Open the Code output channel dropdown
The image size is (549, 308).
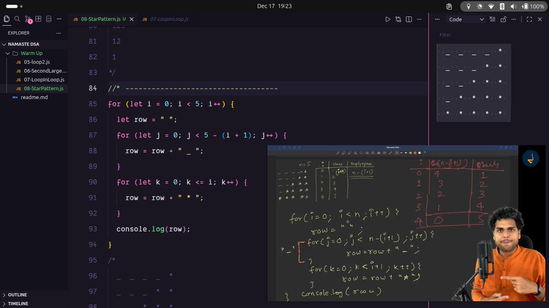467,19
